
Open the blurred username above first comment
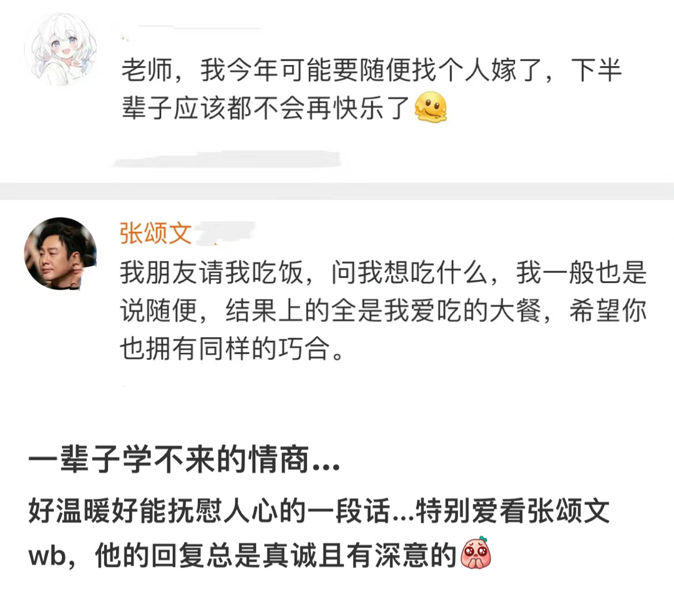[200, 27]
